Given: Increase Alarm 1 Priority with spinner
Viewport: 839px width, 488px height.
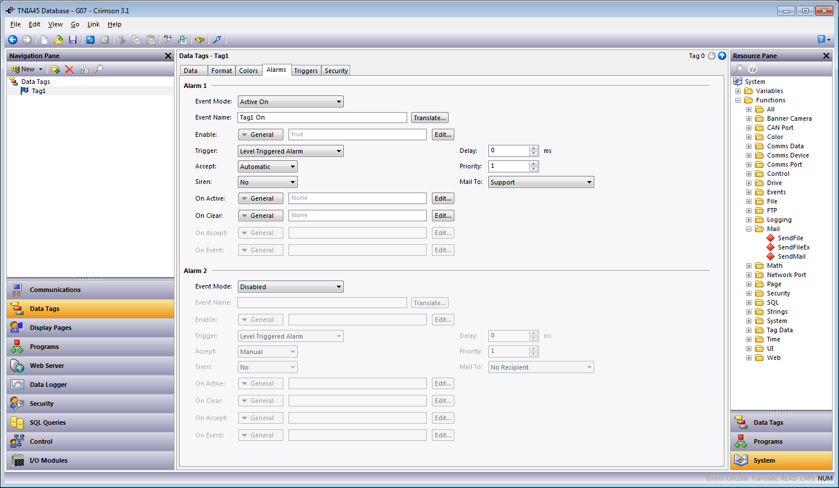Looking at the screenshot, I should [534, 163].
